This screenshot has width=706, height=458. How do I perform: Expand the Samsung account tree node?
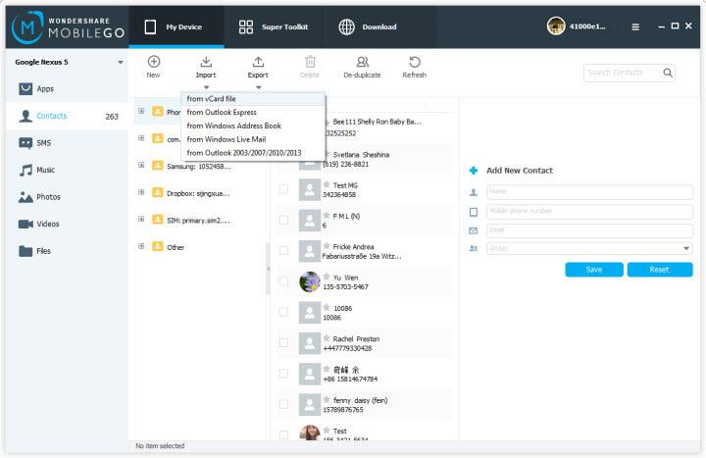[141, 166]
